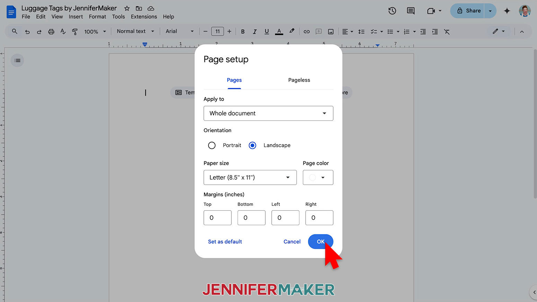Open Google Docs home icon
The height and width of the screenshot is (302, 537).
(x=11, y=12)
